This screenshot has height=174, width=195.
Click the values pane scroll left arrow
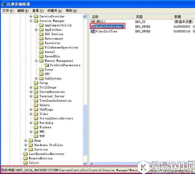pos(92,164)
